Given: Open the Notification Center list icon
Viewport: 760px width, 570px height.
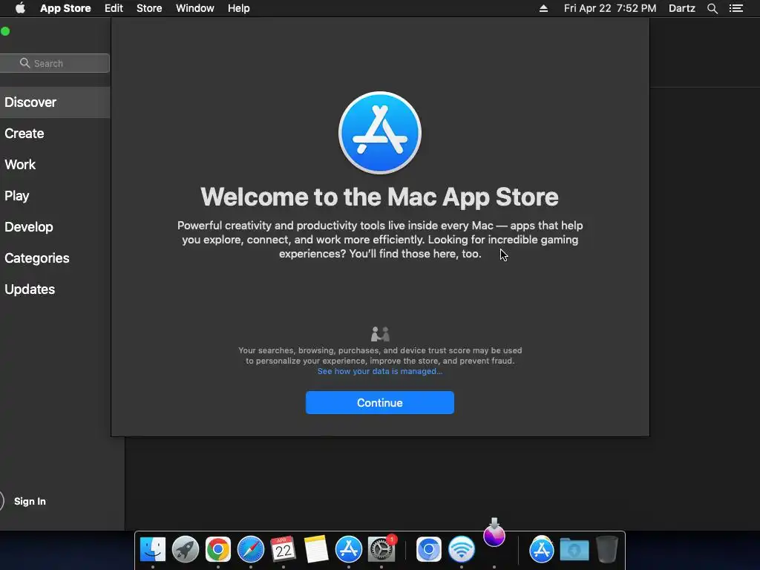Looking at the screenshot, I should [x=736, y=8].
